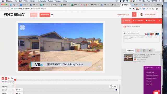Click Google Analytics in the trackers list

click(x=152, y=78)
